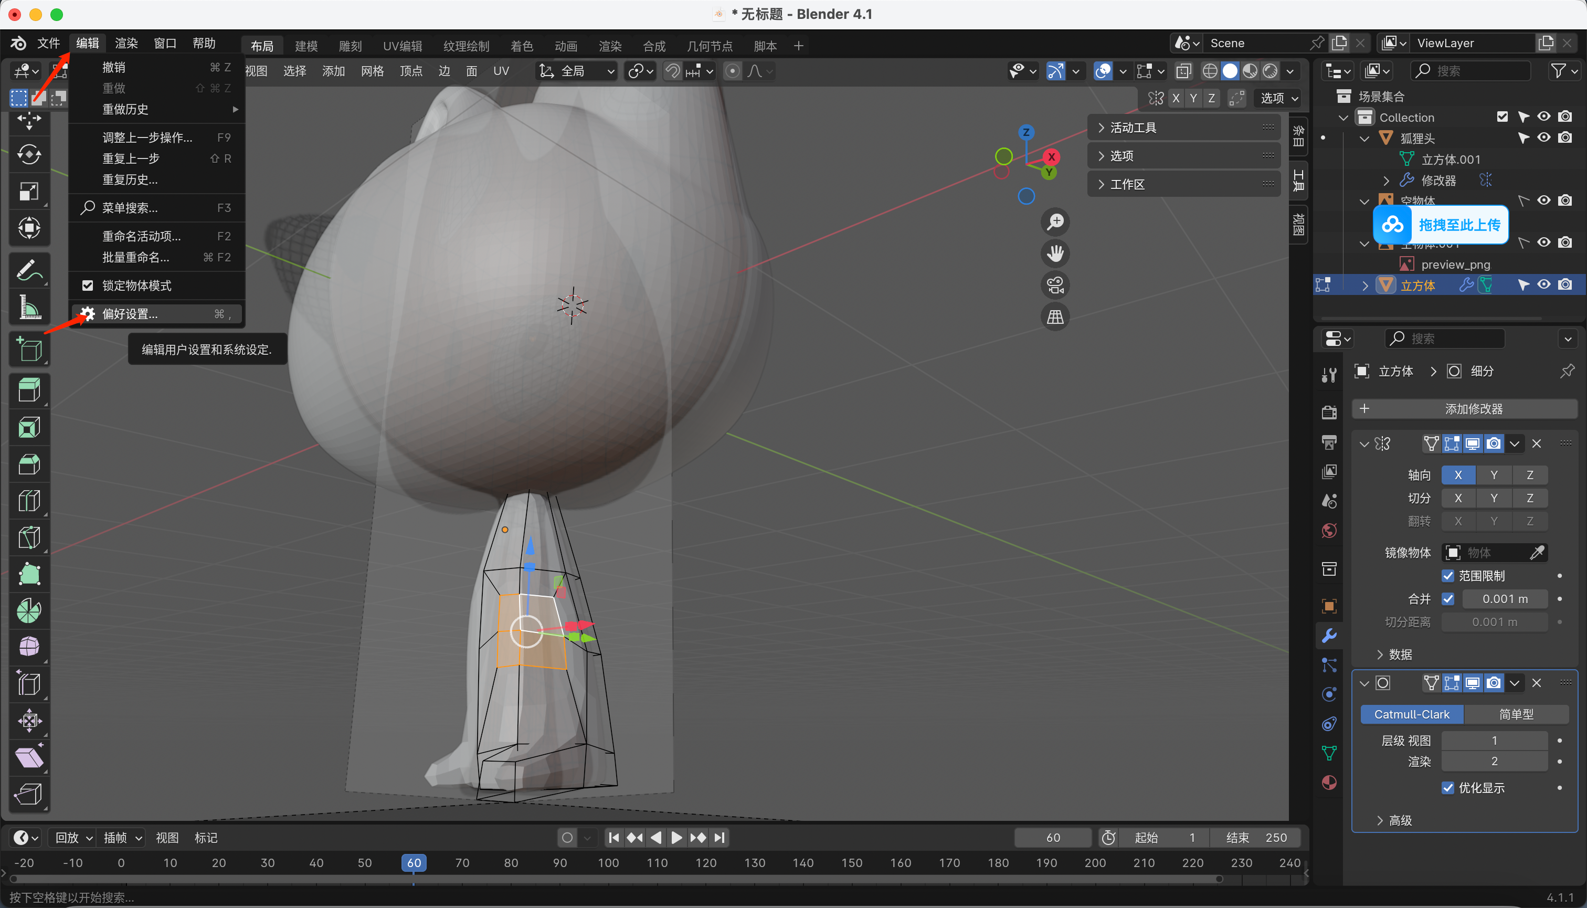
Task: Open the 全局 transform orientation dropdown
Action: click(x=577, y=71)
